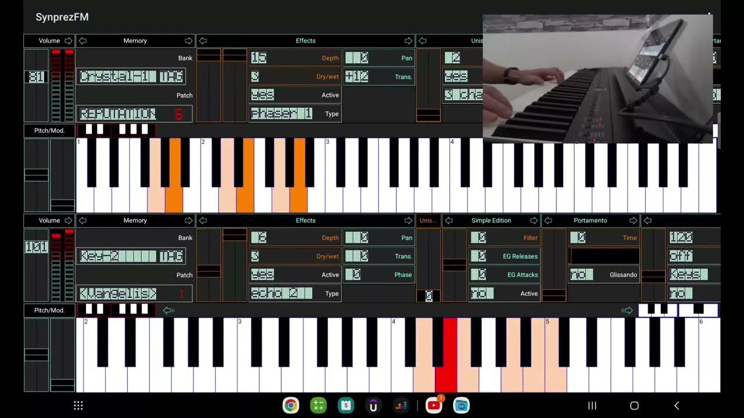This screenshot has height=418, width=744.
Task: Click the top Volume label button
Action: [x=49, y=41]
